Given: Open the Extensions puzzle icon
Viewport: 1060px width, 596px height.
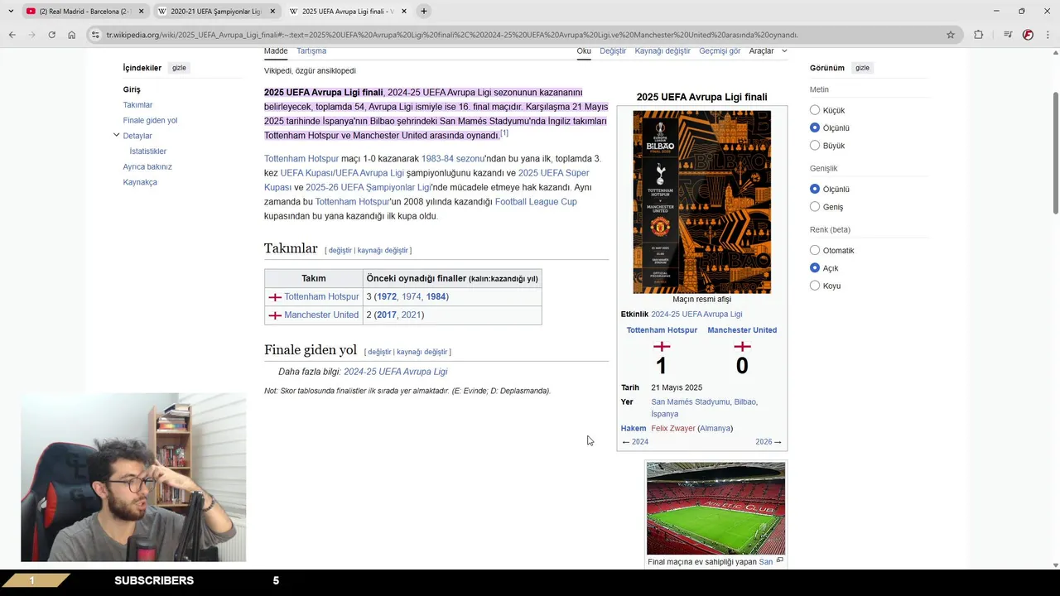Looking at the screenshot, I should (x=979, y=35).
